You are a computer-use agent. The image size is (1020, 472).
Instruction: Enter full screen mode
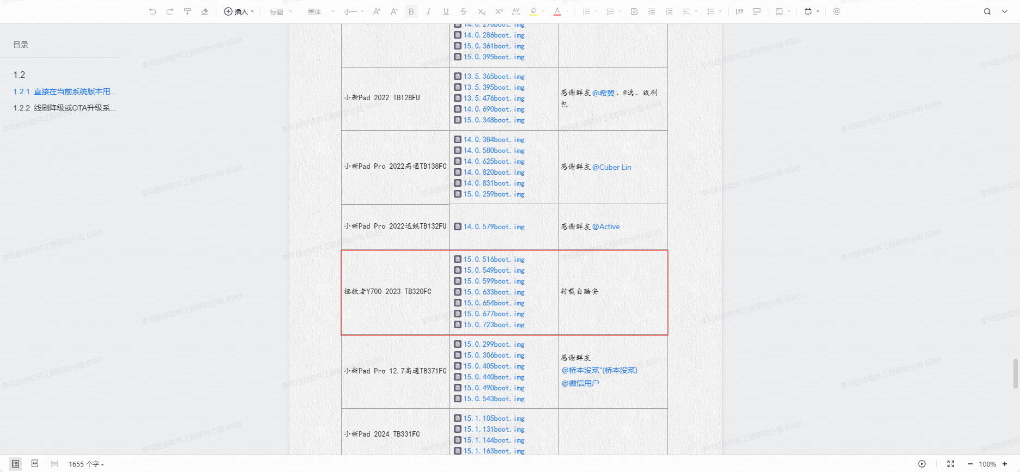[951, 464]
